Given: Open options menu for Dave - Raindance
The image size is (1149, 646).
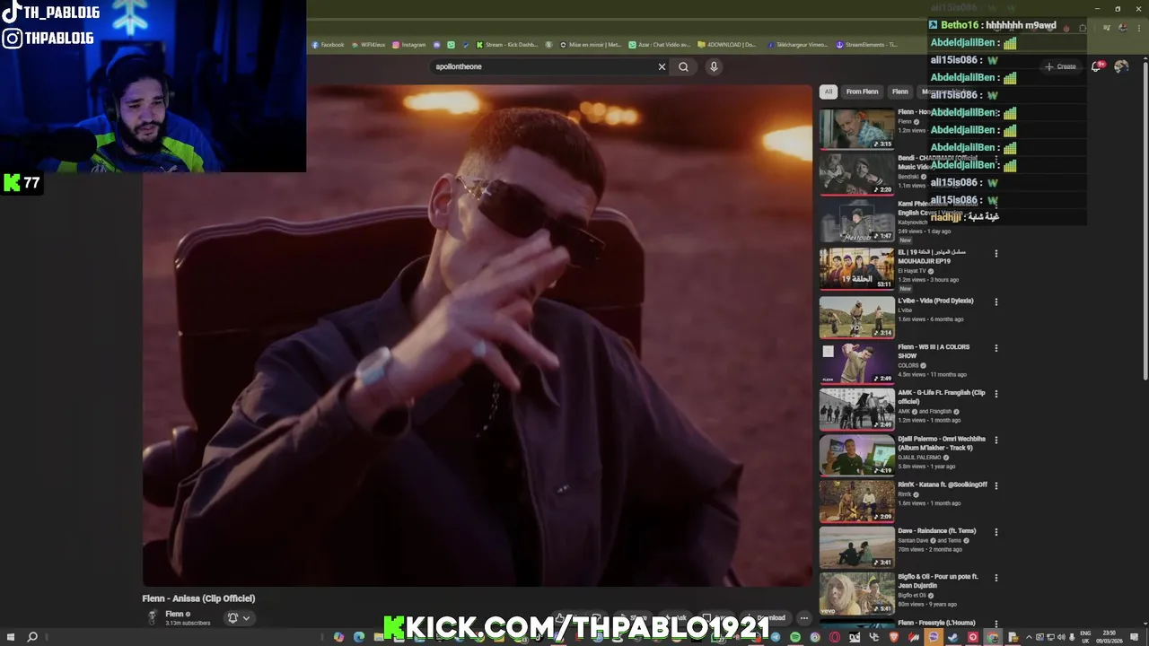Looking at the screenshot, I should (996, 532).
